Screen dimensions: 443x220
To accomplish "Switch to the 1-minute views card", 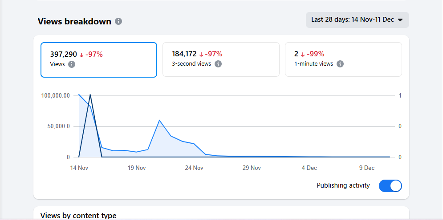I will pos(343,59).
